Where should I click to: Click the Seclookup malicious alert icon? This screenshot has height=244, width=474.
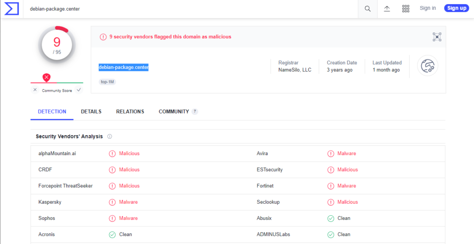pos(331,202)
